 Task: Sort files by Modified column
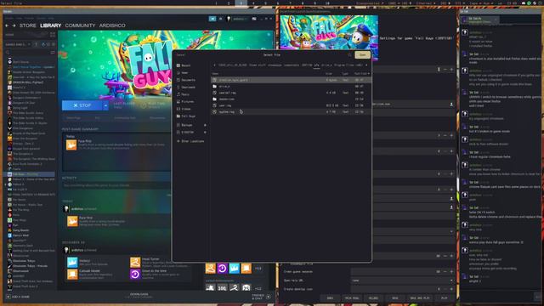click(361, 74)
